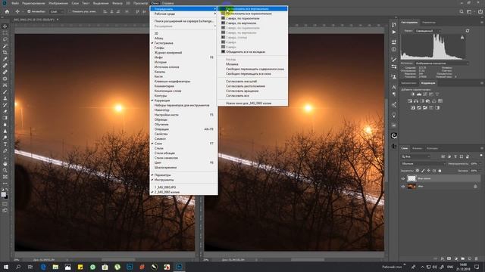Image resolution: width=485 pixels, height=272 pixels.
Task: Add a Curves adjustment
Action: point(425,94)
